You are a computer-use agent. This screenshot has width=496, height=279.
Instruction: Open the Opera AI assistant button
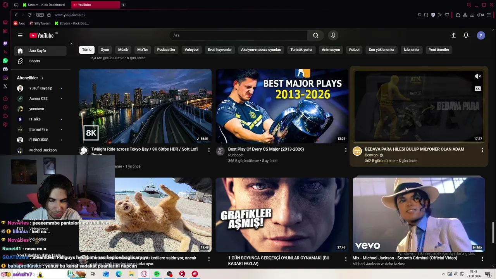481,15
